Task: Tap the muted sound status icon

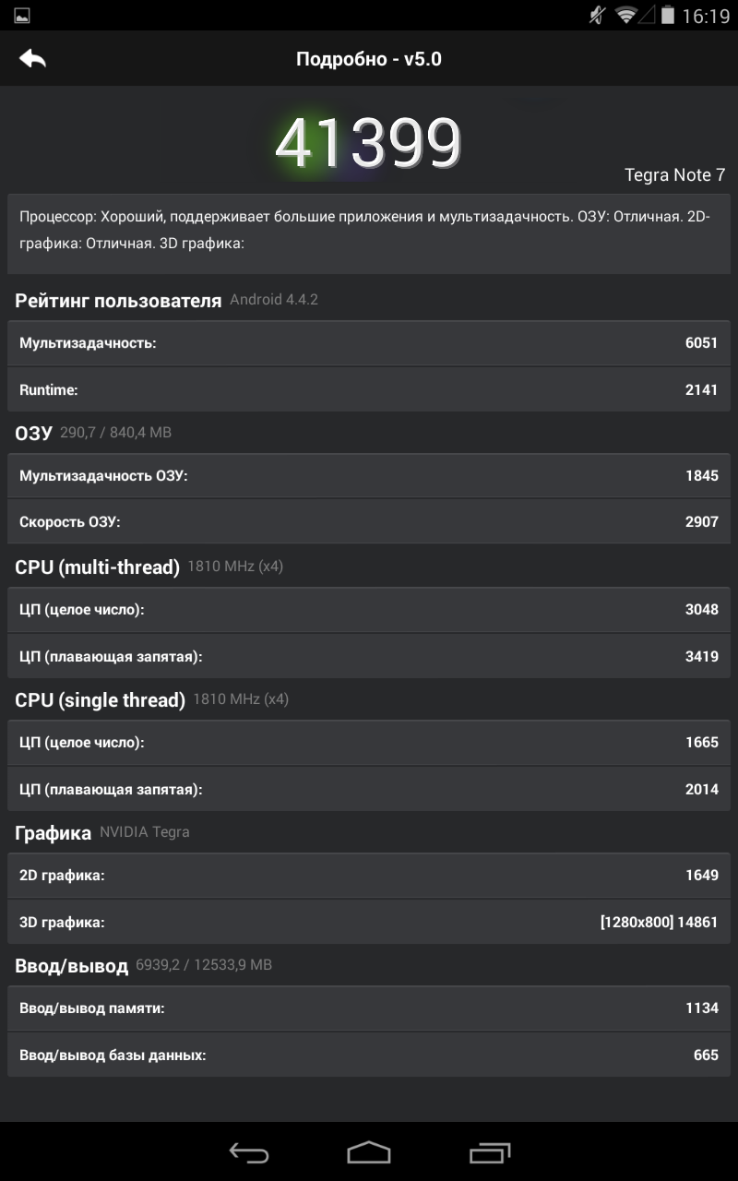Action: [598, 16]
